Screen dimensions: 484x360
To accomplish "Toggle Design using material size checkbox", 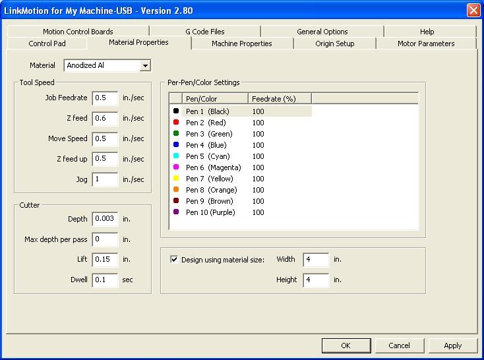I will pyautogui.click(x=174, y=259).
